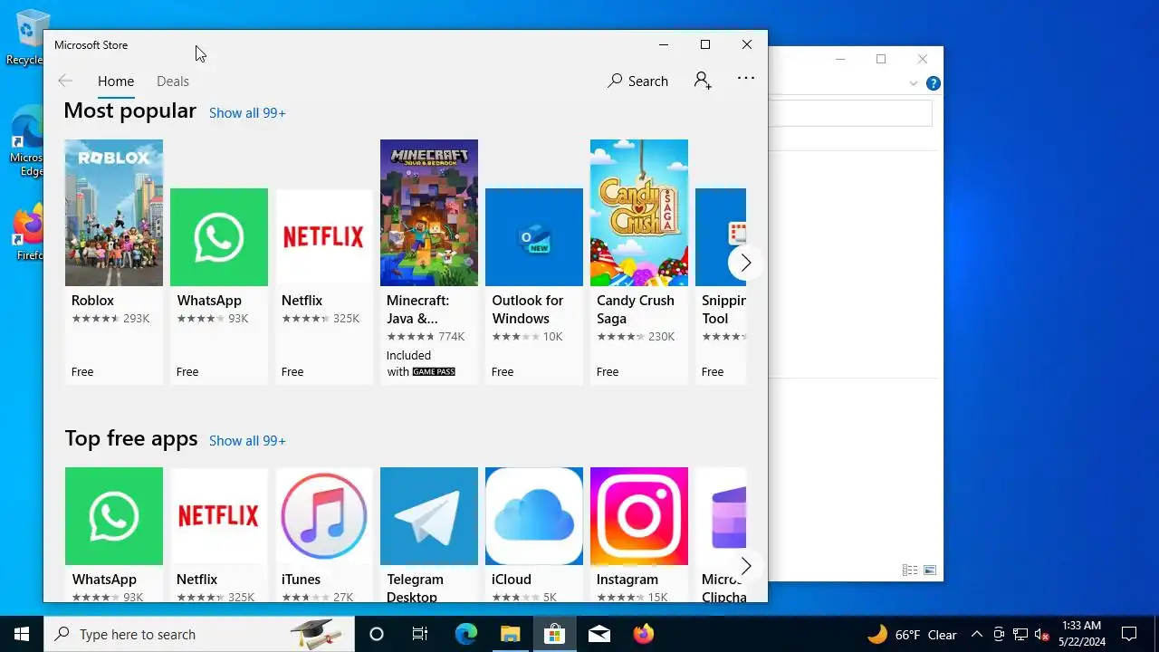Open Netflix icon in Most popular row
This screenshot has height=652, width=1159.
pos(324,237)
